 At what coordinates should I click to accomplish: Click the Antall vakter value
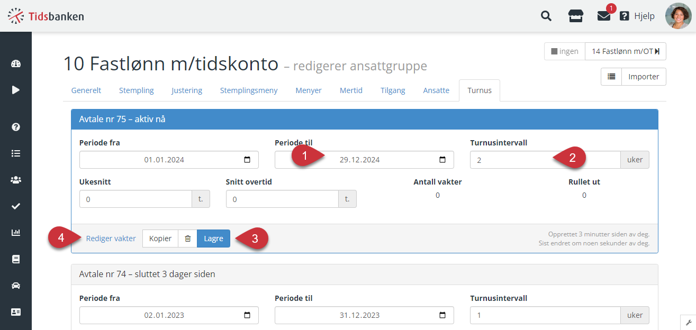pyautogui.click(x=438, y=195)
